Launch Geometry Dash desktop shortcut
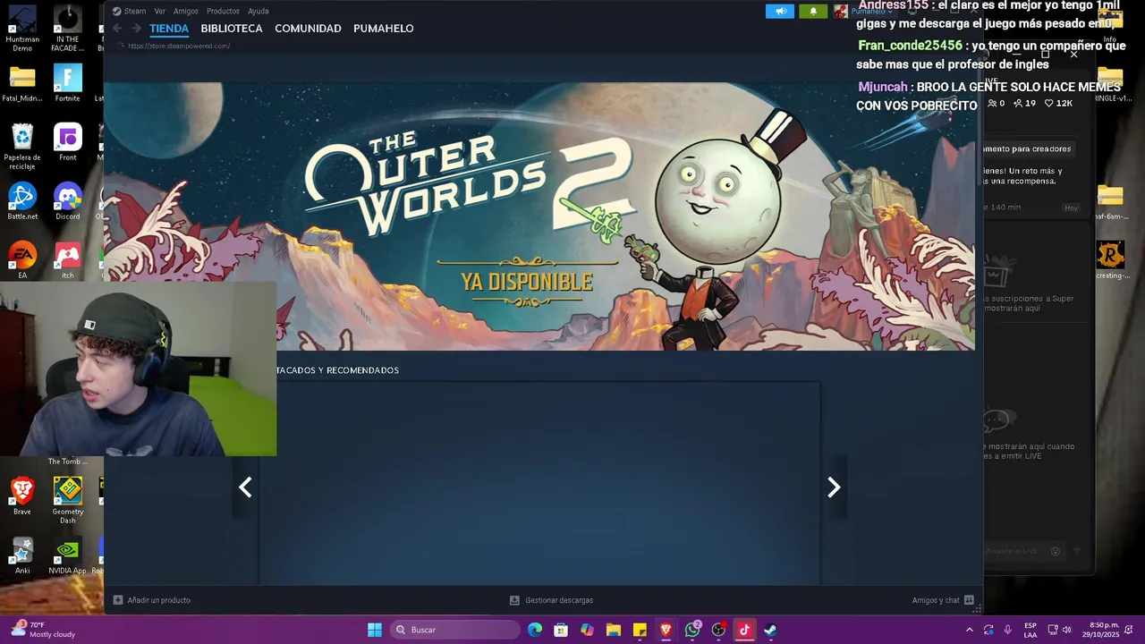 67,501
